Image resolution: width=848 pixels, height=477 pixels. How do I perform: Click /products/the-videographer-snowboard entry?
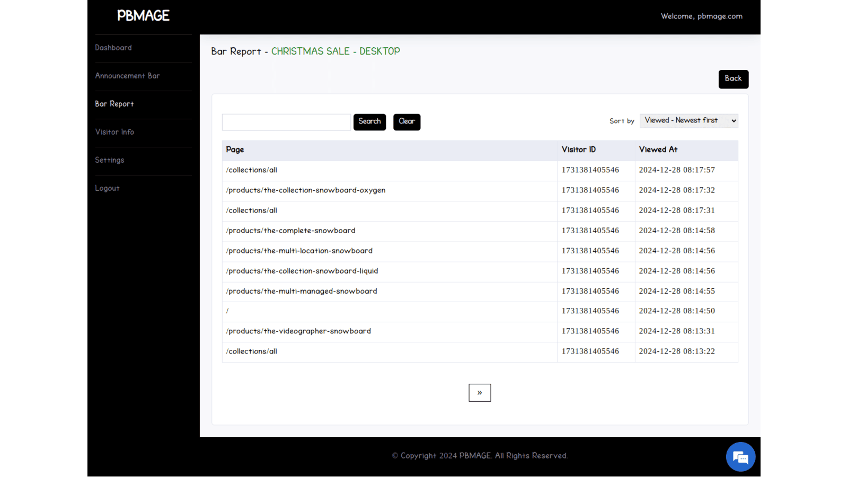pyautogui.click(x=298, y=331)
